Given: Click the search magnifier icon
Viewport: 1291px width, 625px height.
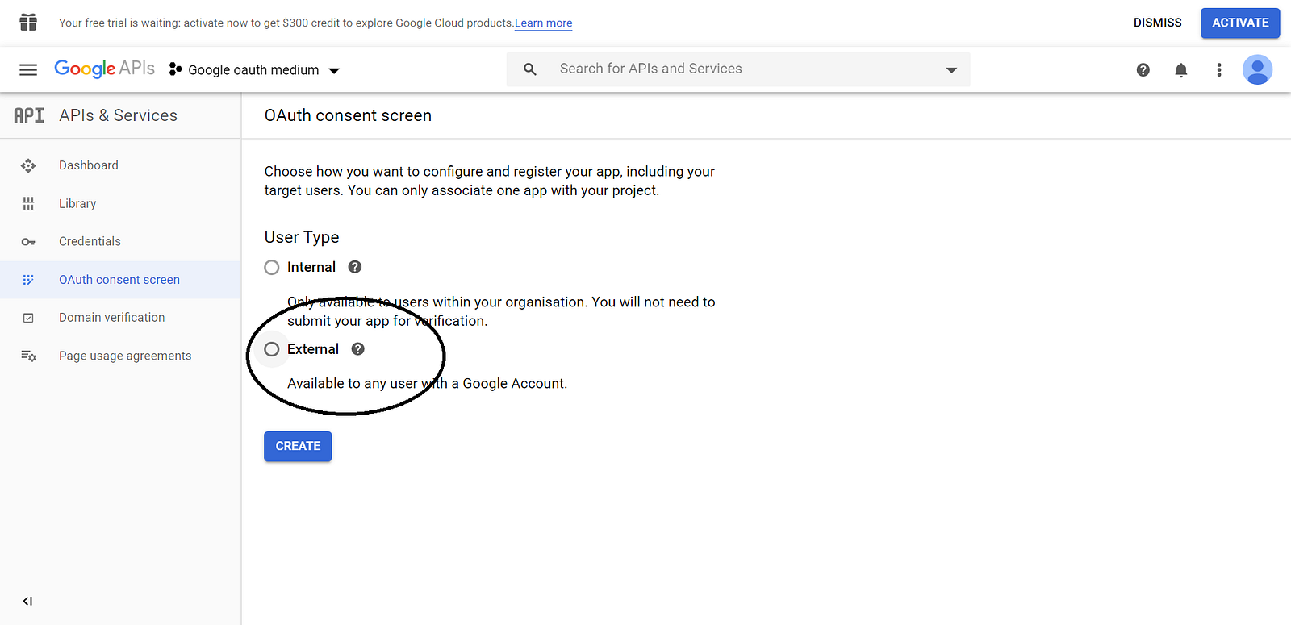Looking at the screenshot, I should 530,69.
